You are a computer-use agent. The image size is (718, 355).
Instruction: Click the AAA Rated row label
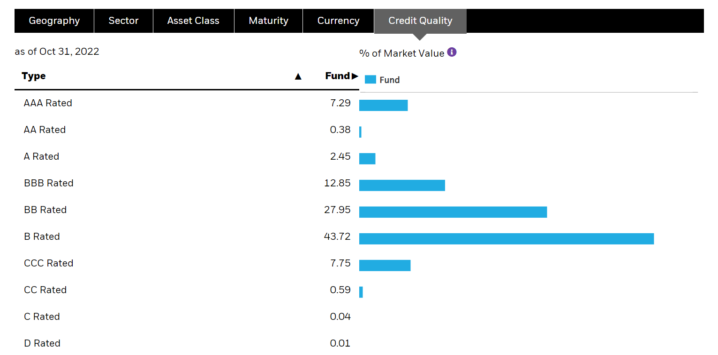click(x=48, y=103)
